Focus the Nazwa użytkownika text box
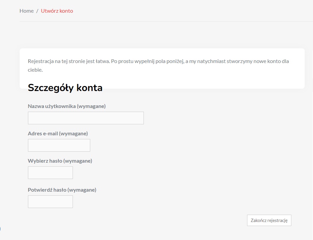The image size is (313, 240). 86,118
